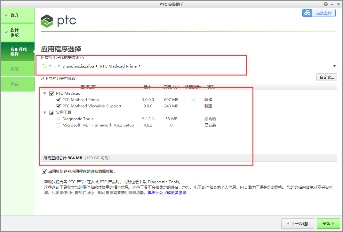The image size is (343, 232).
Task: Click the 自定义... button
Action: click(x=327, y=77)
